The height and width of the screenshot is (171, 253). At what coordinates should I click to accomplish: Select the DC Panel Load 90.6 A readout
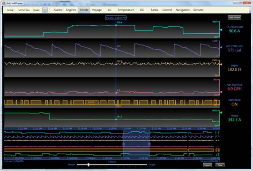(234, 29)
